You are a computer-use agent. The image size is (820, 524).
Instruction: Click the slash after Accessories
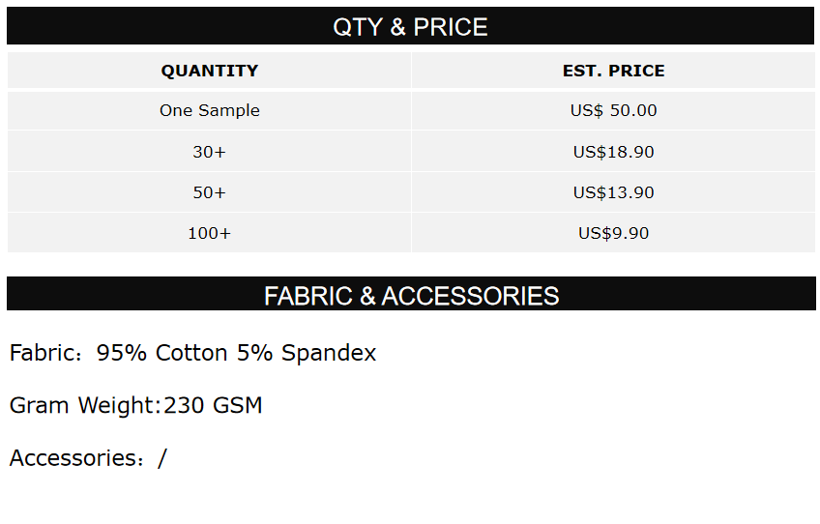pos(161,458)
